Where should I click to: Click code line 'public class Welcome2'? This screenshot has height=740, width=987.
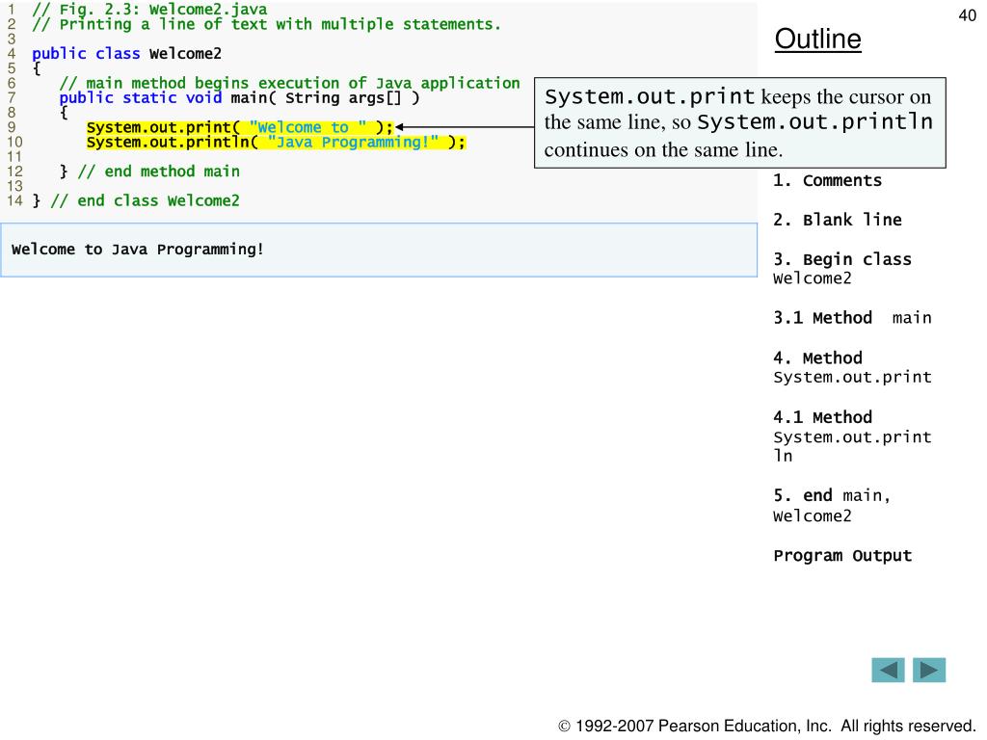[x=126, y=54]
